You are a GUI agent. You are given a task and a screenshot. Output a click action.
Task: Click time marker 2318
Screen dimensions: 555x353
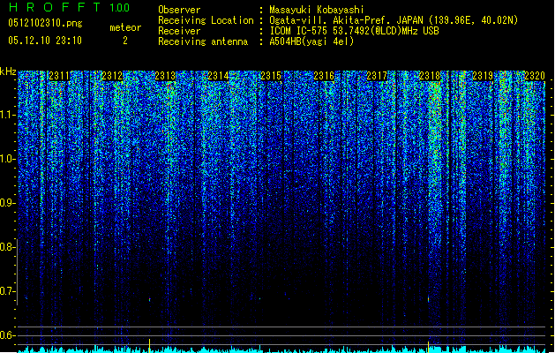[430, 76]
